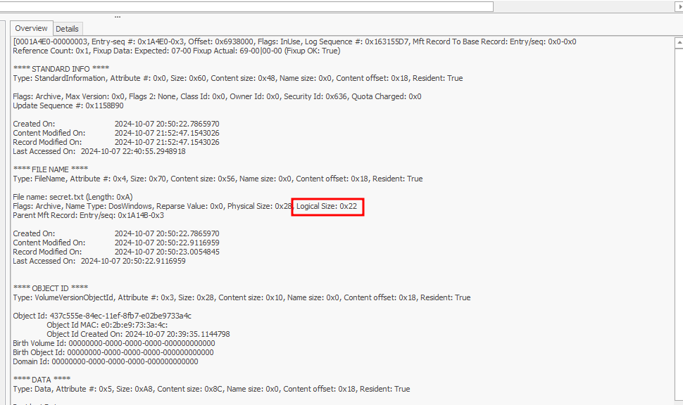Image resolution: width=683 pixels, height=405 pixels.
Task: Click the '**** OBJECT ID ****' heading
Action: [51, 288]
